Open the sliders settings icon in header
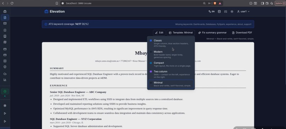The height and width of the screenshot is (129, 286). (x=226, y=11)
